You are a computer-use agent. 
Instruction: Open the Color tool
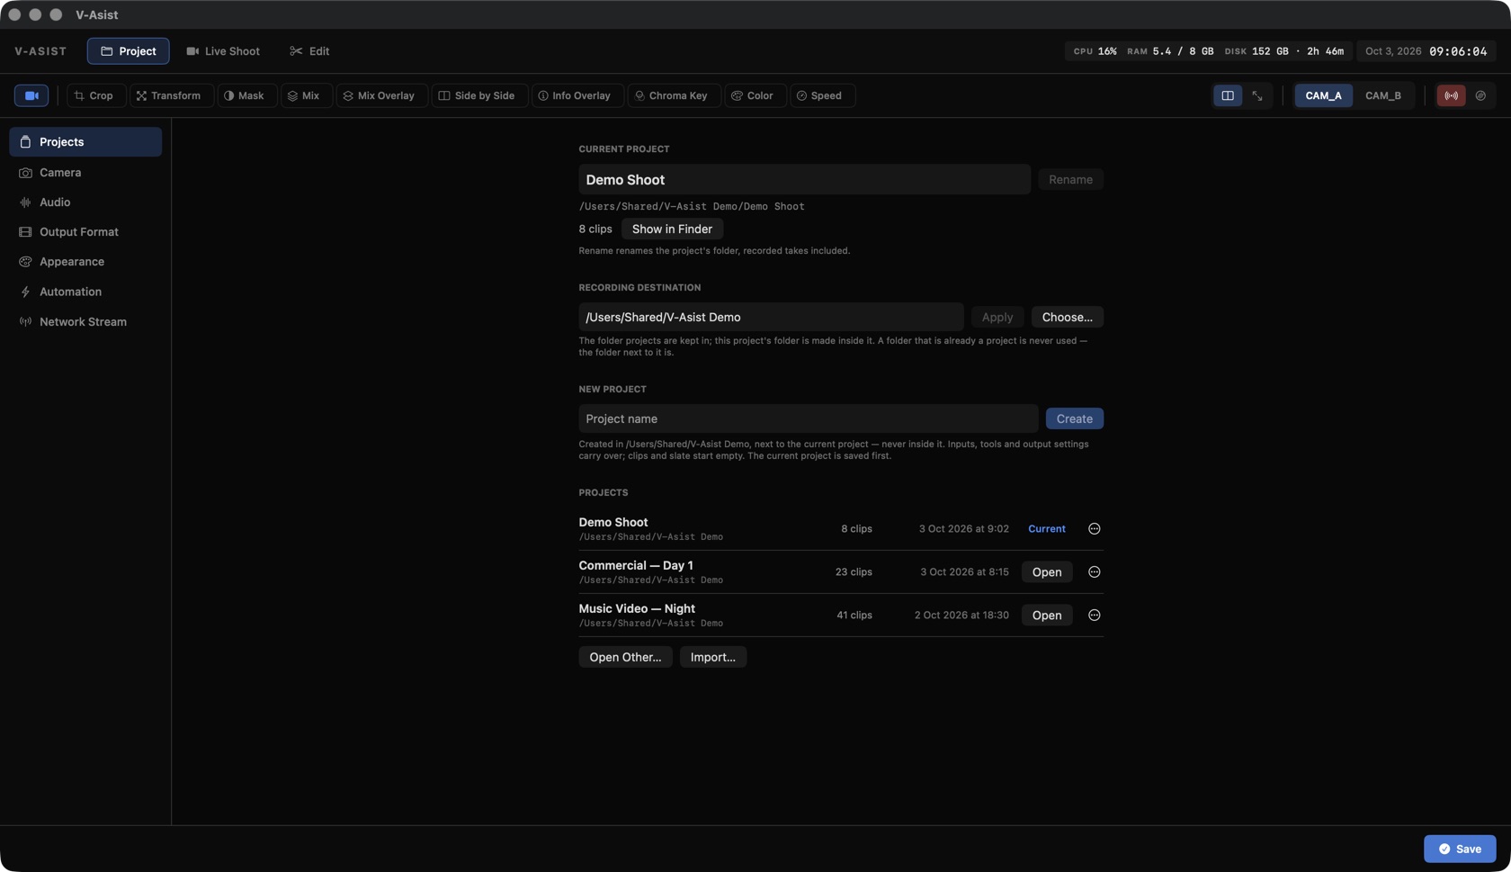[755, 95]
